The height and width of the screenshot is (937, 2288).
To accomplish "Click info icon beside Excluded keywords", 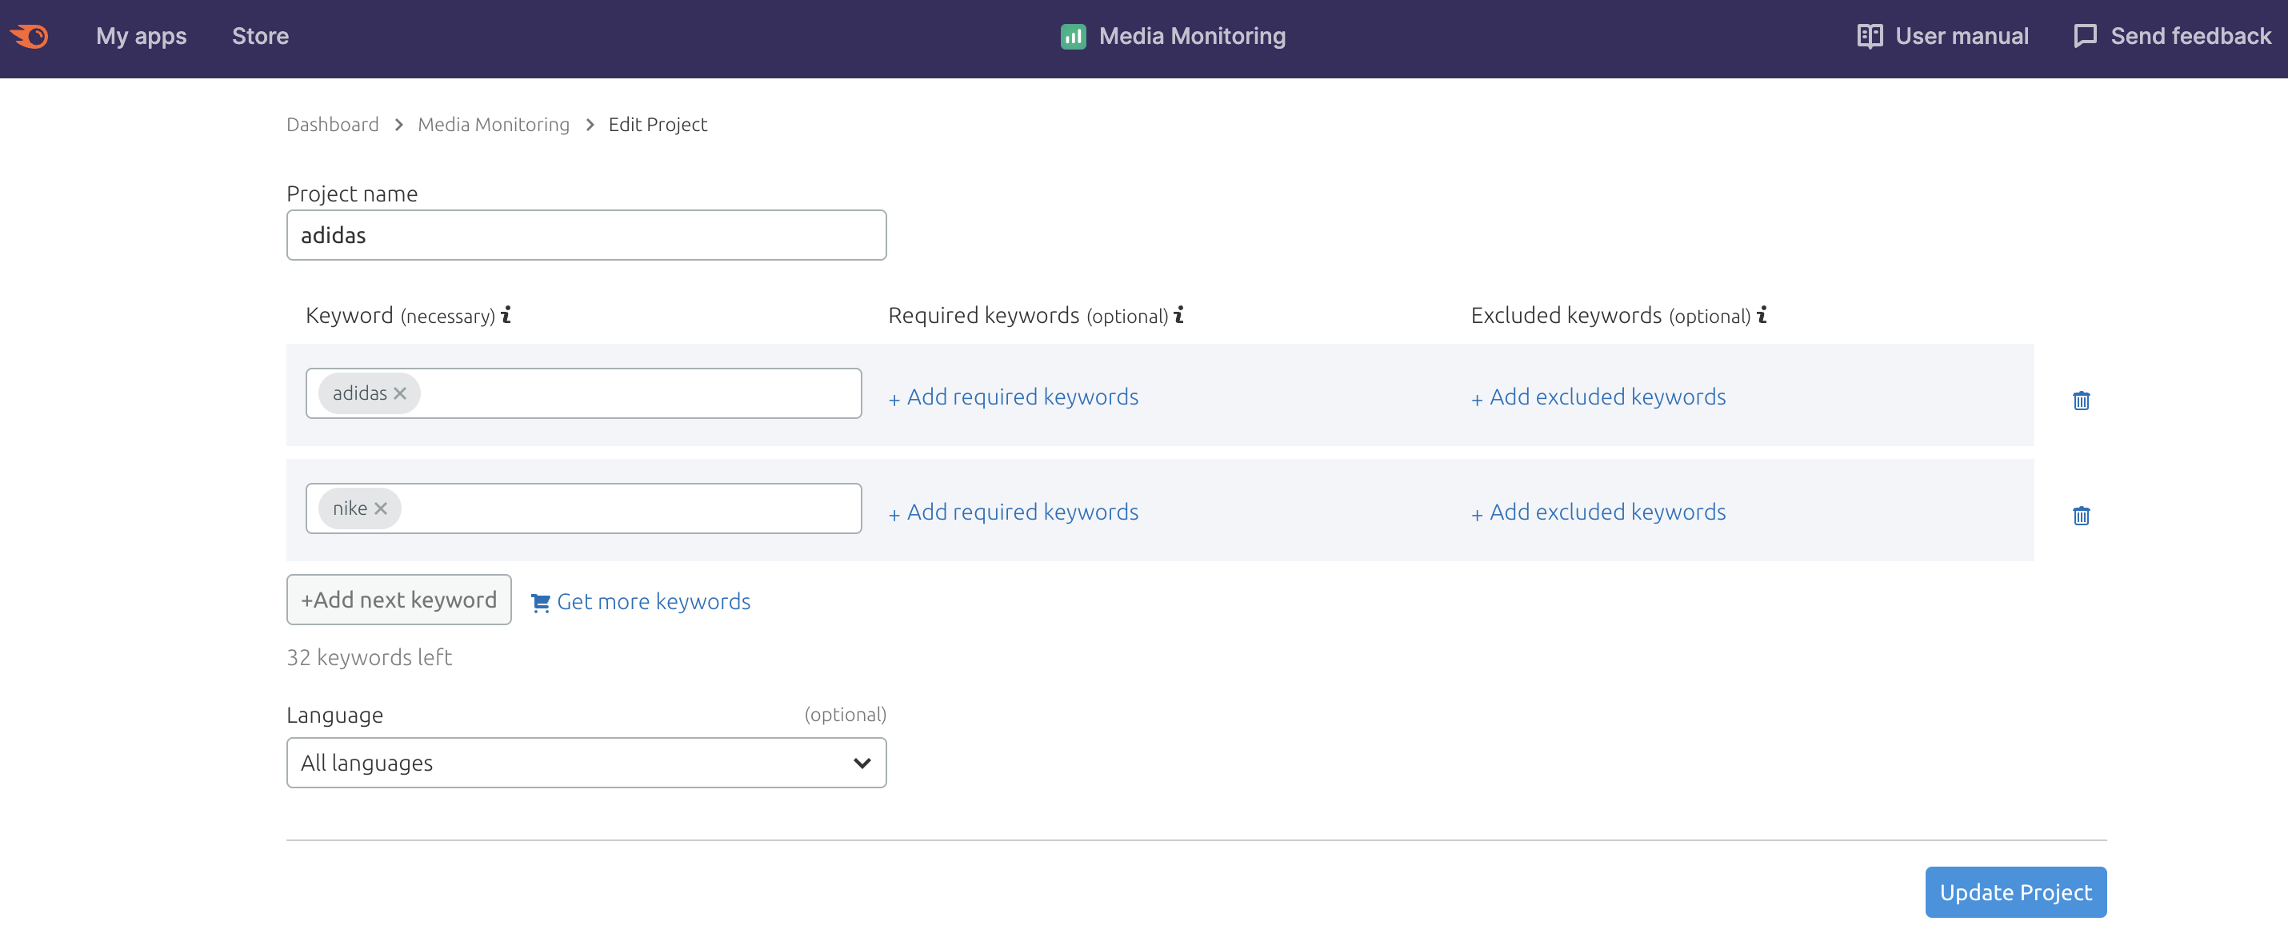I will click(x=1762, y=315).
